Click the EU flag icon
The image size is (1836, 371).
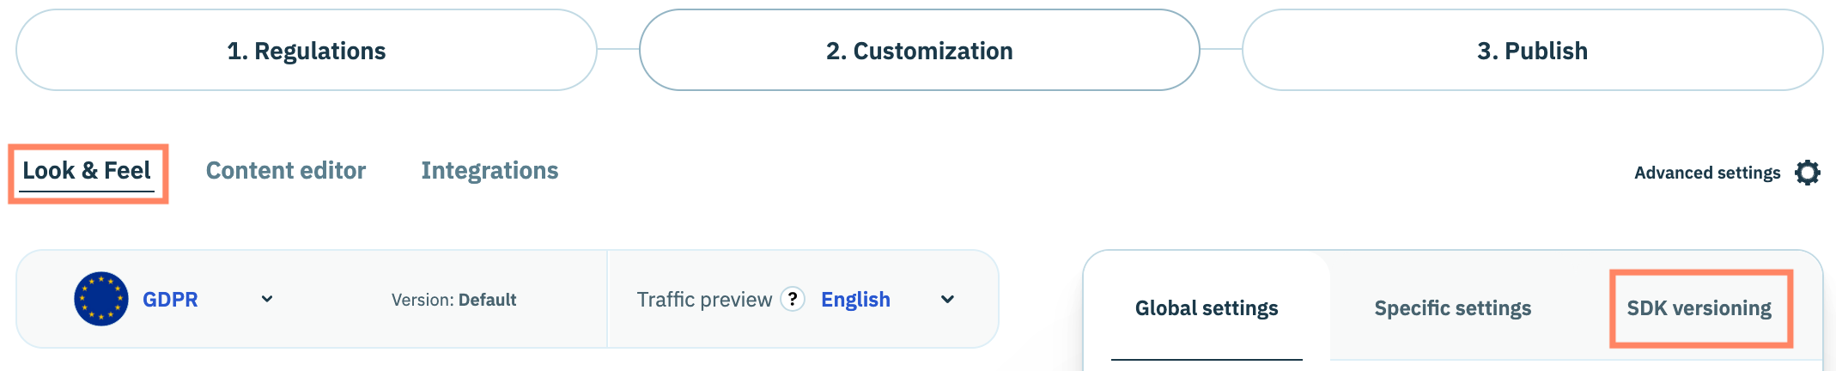[x=101, y=299]
